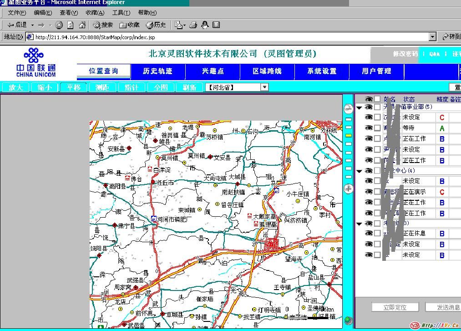Screen dimensions: 461x331
Task: Select the yellow zoom level on the slider
Action: point(349,136)
